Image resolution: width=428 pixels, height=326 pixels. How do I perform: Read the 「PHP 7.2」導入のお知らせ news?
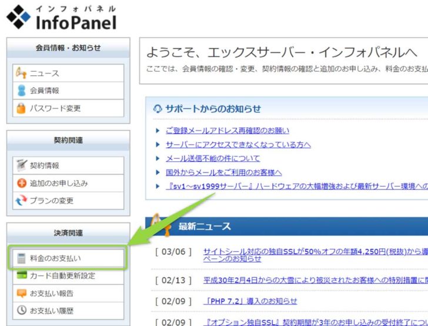tap(250, 301)
